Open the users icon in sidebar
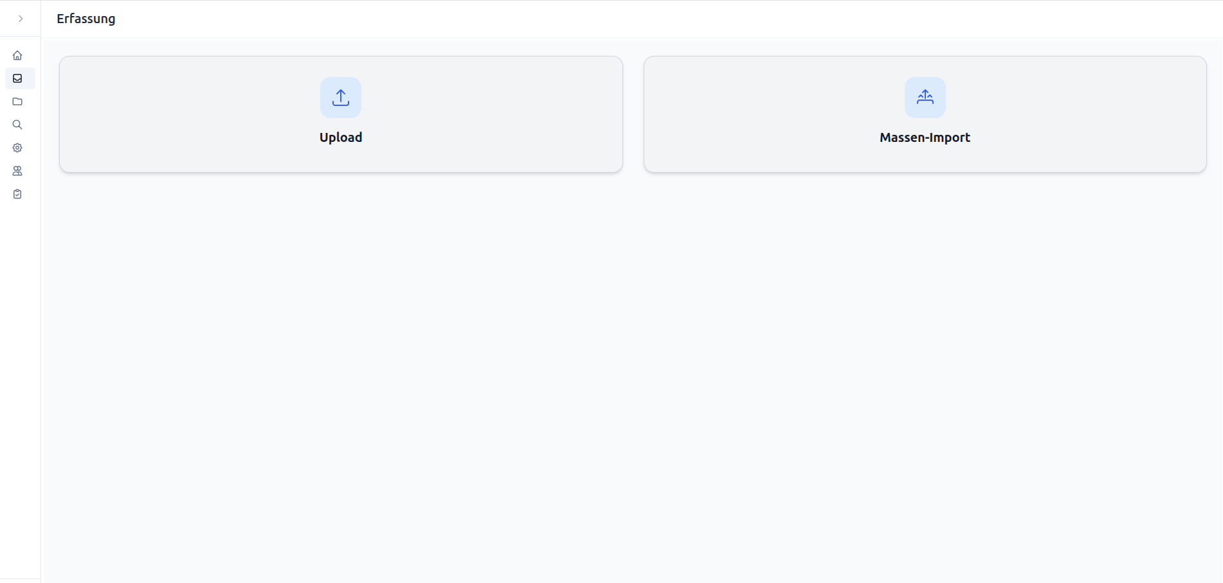1223x583 pixels. click(17, 171)
